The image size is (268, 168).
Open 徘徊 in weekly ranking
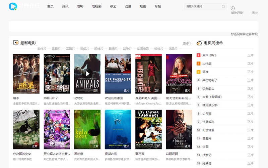(205, 147)
